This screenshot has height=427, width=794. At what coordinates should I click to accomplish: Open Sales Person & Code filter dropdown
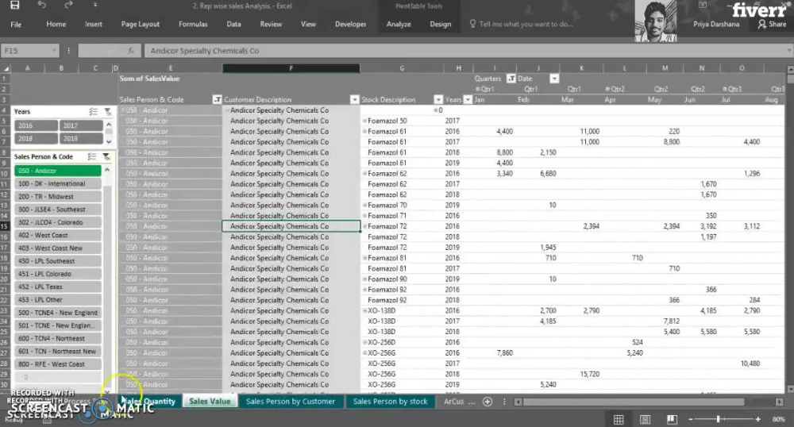click(x=217, y=100)
